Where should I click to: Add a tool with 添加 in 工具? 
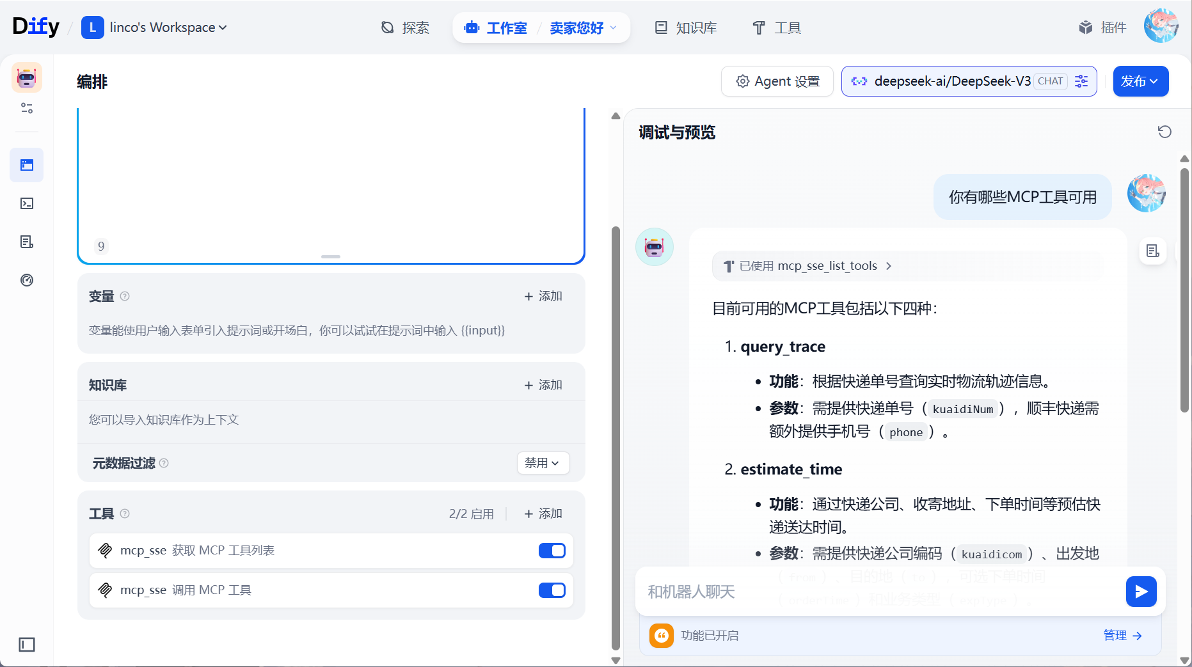[543, 514]
